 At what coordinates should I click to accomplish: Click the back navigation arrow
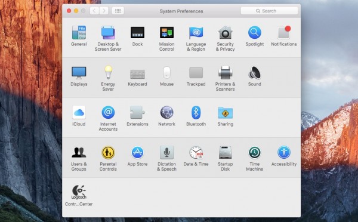(94, 11)
